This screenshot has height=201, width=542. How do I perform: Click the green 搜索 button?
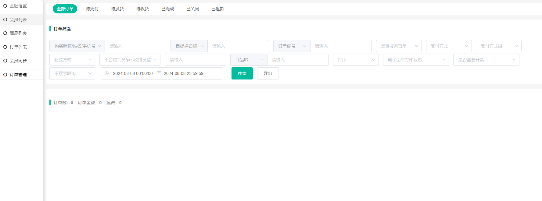click(x=242, y=73)
